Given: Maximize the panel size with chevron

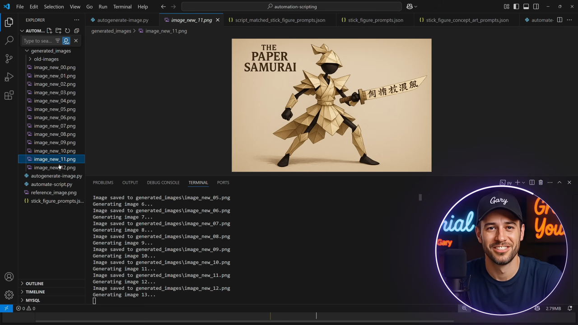Looking at the screenshot, I should point(559,182).
